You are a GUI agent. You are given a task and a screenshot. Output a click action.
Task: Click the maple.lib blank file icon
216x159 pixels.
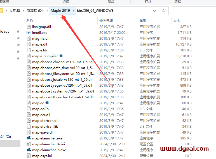[29, 50]
